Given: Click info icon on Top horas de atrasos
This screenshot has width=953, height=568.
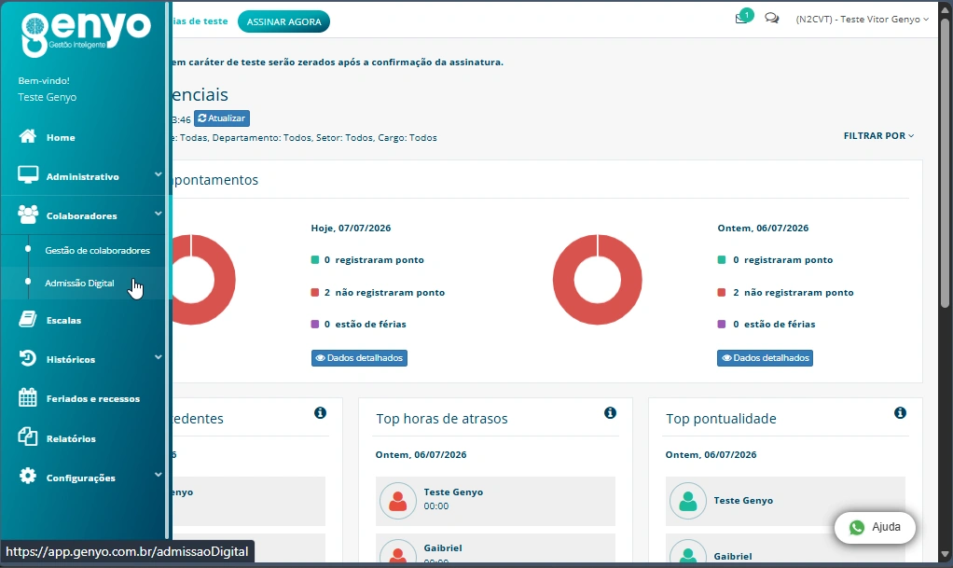Looking at the screenshot, I should 610,413.
